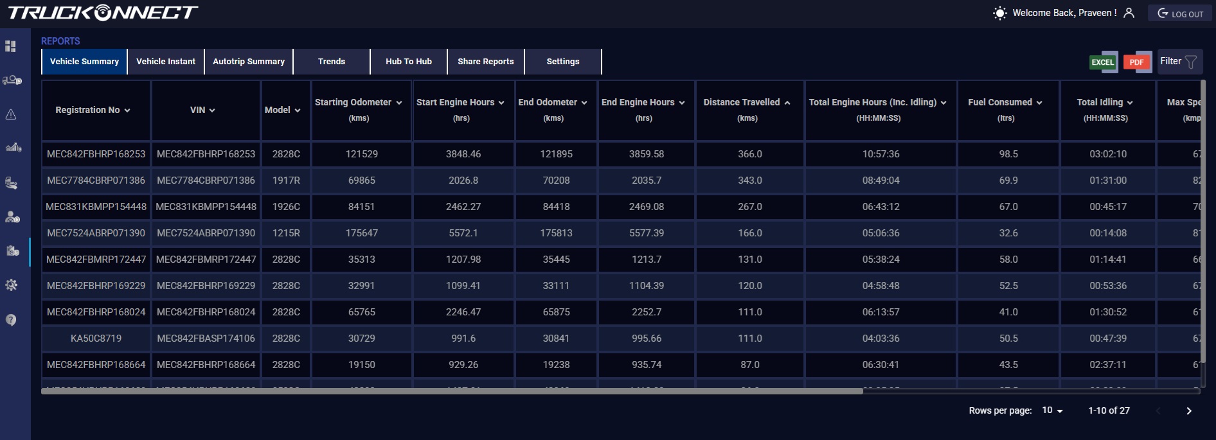Open the dashboard grid icon in sidebar

pyautogui.click(x=10, y=46)
